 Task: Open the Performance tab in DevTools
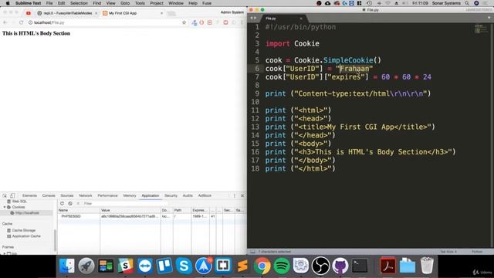coord(107,195)
